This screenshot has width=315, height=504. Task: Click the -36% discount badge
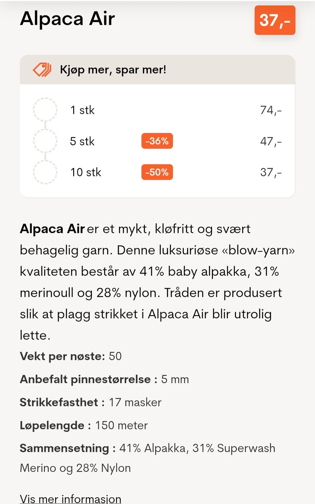point(157,141)
